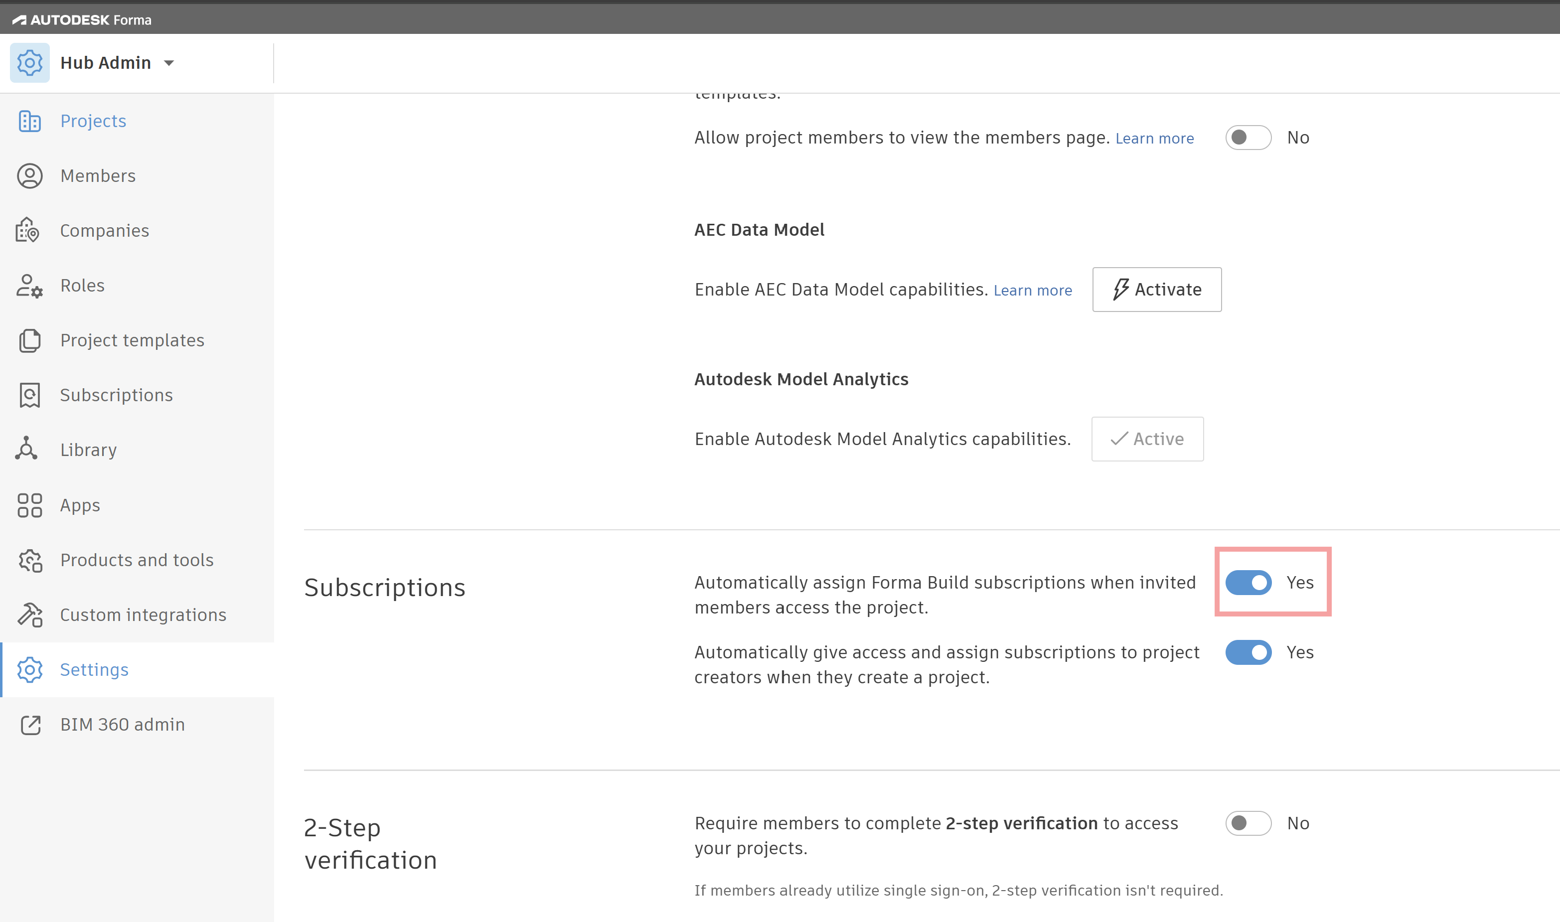Select Roles in the sidebar

point(137,286)
